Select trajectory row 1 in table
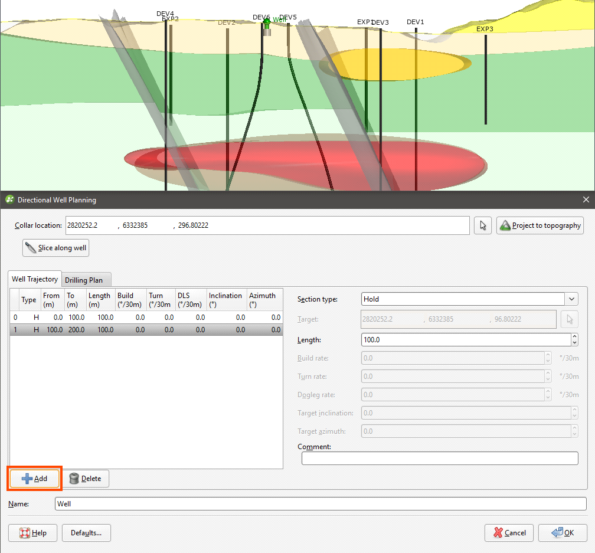Screen dimensions: 595x553 pos(146,330)
